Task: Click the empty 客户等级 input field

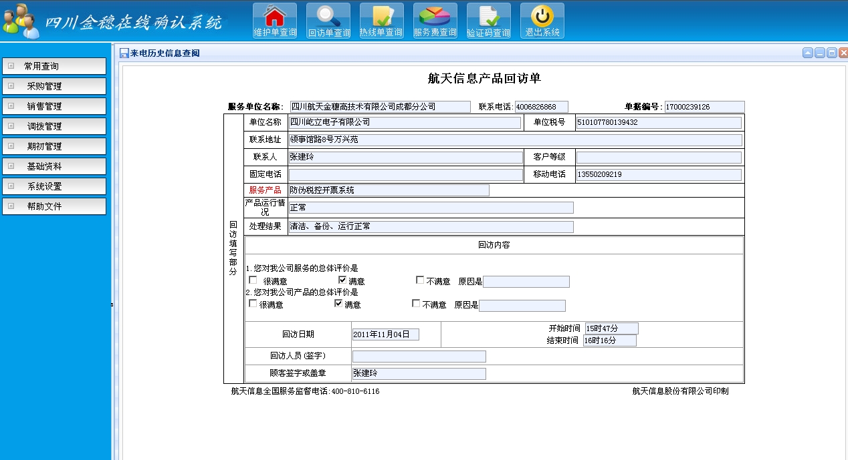Action: click(x=659, y=157)
